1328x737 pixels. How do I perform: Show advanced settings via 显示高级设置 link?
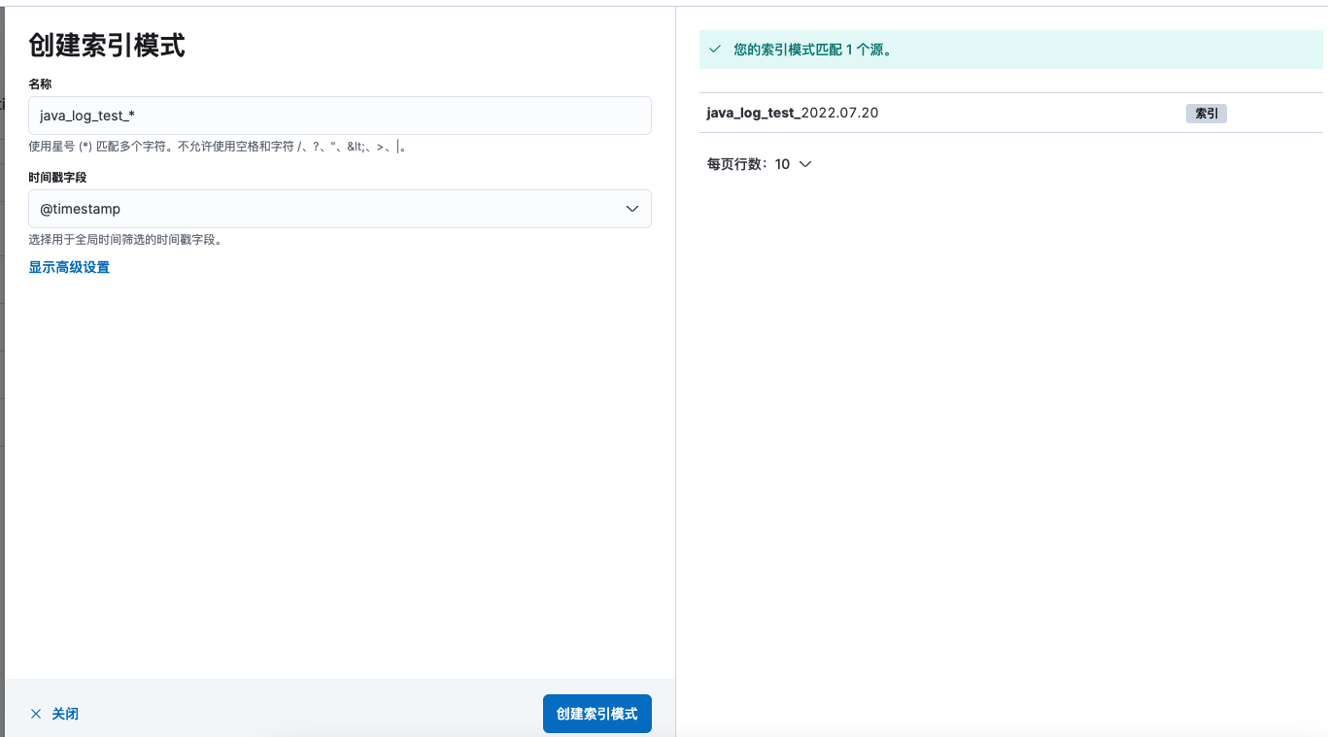coord(69,267)
